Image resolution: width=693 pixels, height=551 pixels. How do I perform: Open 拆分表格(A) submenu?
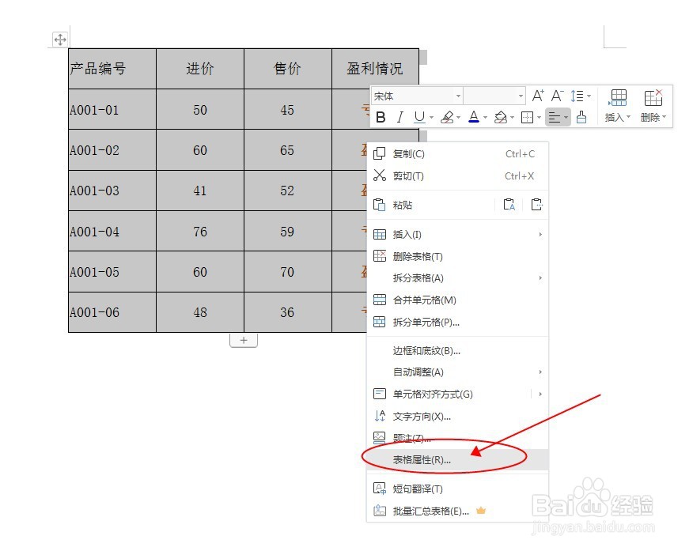(457, 277)
